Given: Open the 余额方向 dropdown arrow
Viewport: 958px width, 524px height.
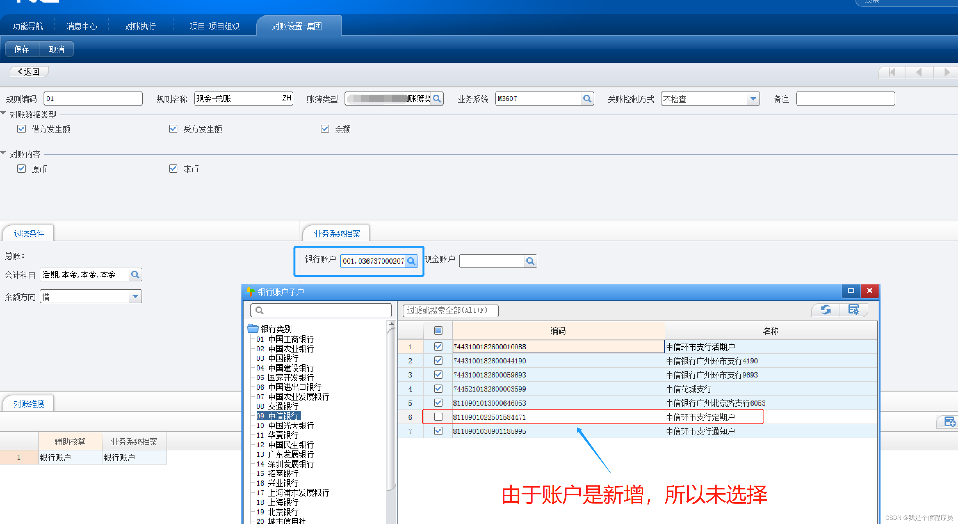Looking at the screenshot, I should pos(135,297).
